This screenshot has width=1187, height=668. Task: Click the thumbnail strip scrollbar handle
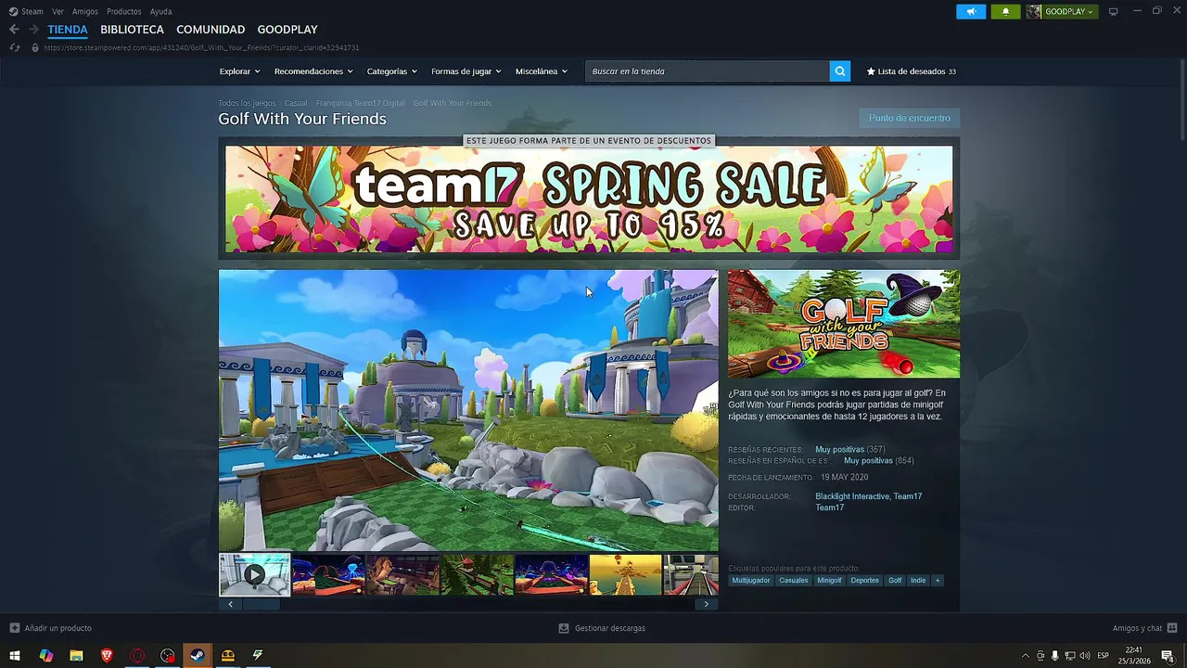(261, 604)
